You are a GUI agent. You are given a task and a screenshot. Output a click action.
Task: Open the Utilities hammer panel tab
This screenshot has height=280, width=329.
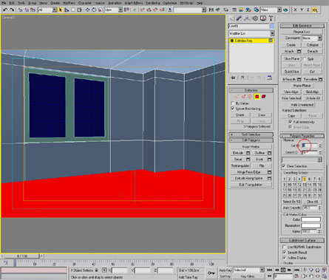point(271,18)
